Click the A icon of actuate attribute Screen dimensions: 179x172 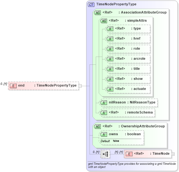110,89
